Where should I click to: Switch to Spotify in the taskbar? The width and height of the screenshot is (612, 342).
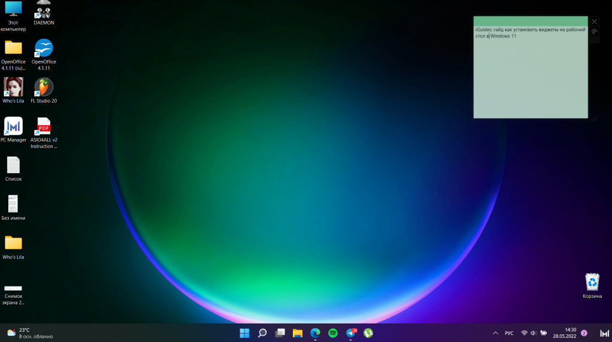click(333, 332)
